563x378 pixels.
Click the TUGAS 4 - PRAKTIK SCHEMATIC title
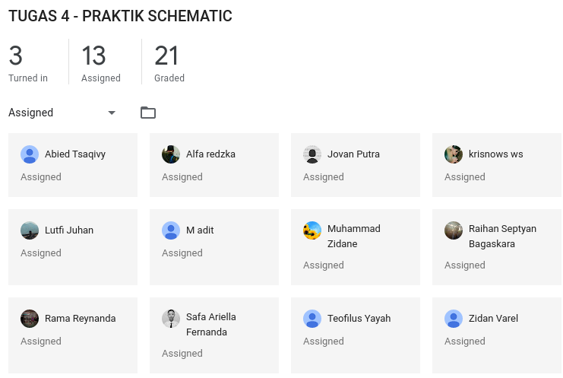point(120,16)
